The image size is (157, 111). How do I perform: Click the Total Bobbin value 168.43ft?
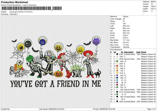pyautogui.click(x=126, y=47)
